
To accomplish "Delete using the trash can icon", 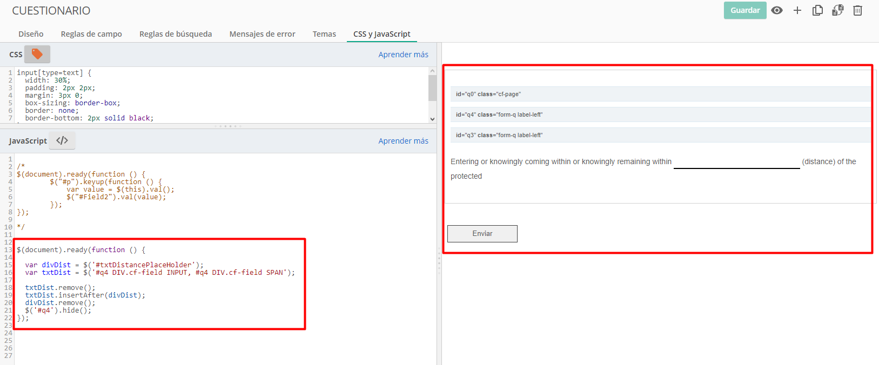I will 857,10.
